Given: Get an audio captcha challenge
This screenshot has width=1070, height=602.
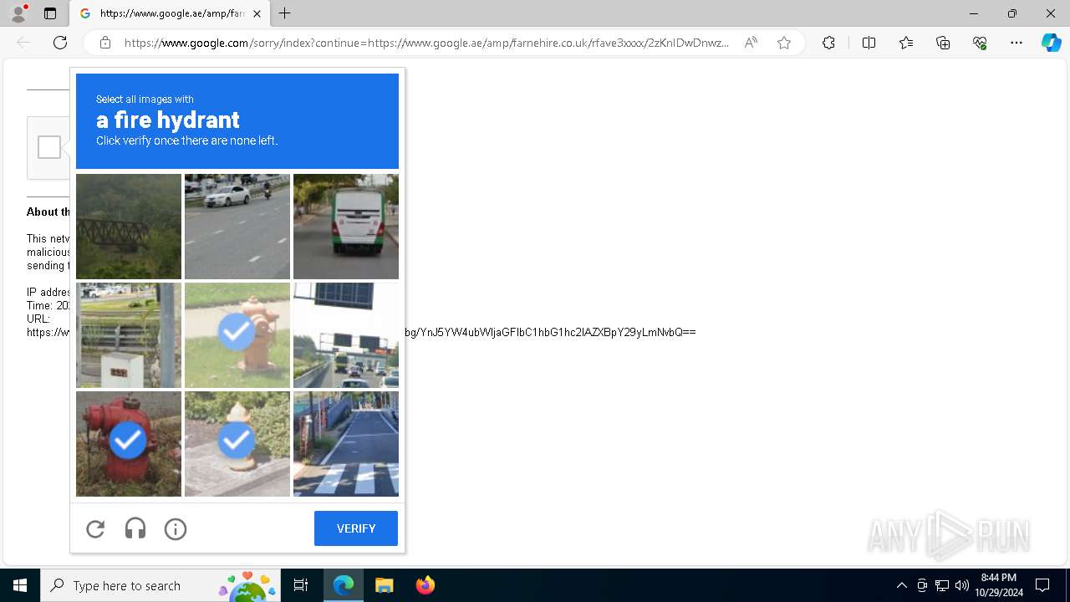Looking at the screenshot, I should pos(135,528).
